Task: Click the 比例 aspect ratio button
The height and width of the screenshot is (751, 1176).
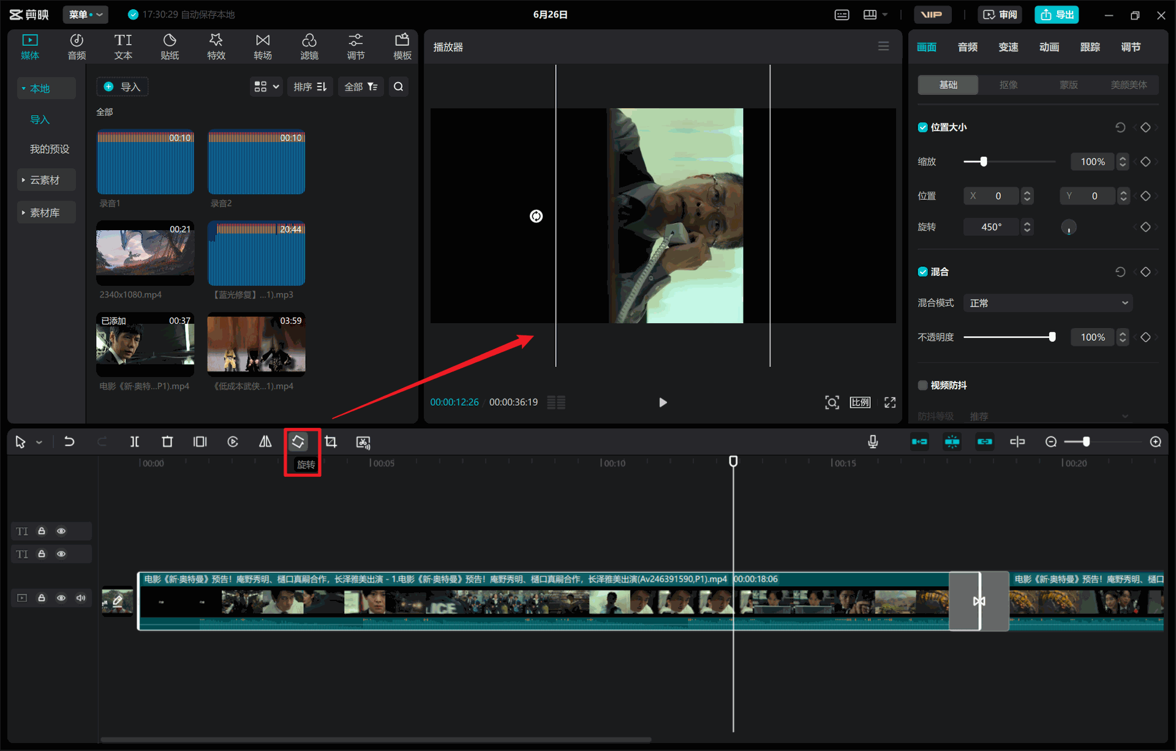Action: coord(860,402)
